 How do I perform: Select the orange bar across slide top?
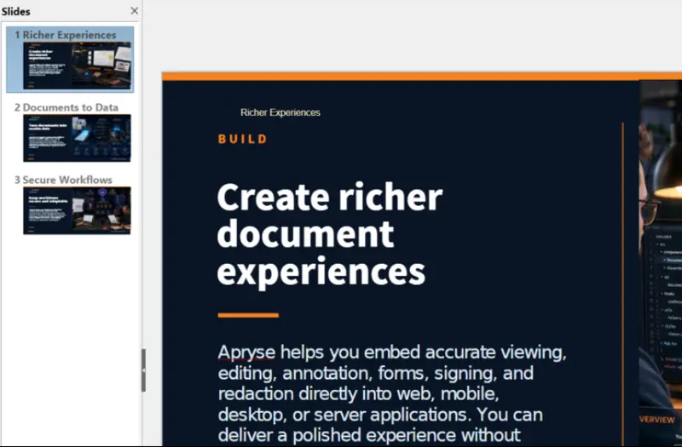point(422,77)
